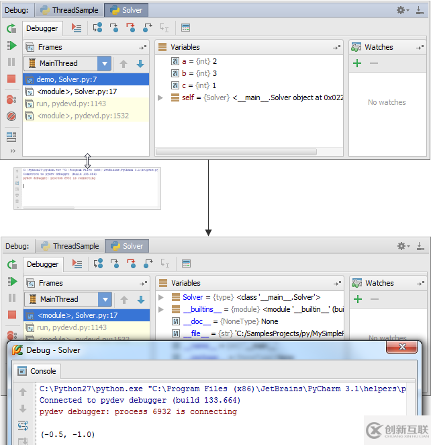Select <module>, pydevd.py:1532 in upper Frames
Viewport: 431px width, 445px height.
86,116
